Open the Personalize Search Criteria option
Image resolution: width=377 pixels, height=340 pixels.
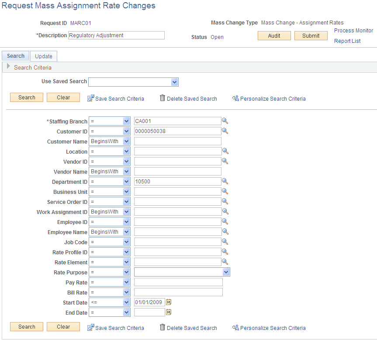point(236,98)
